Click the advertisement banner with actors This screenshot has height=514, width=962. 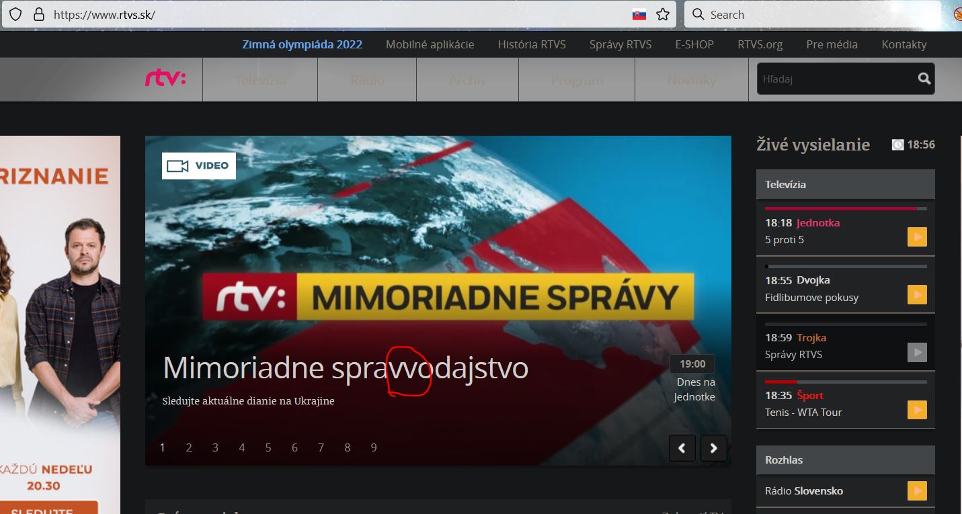click(x=60, y=325)
